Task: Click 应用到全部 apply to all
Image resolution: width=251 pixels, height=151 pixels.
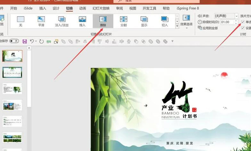Action: click(208, 28)
